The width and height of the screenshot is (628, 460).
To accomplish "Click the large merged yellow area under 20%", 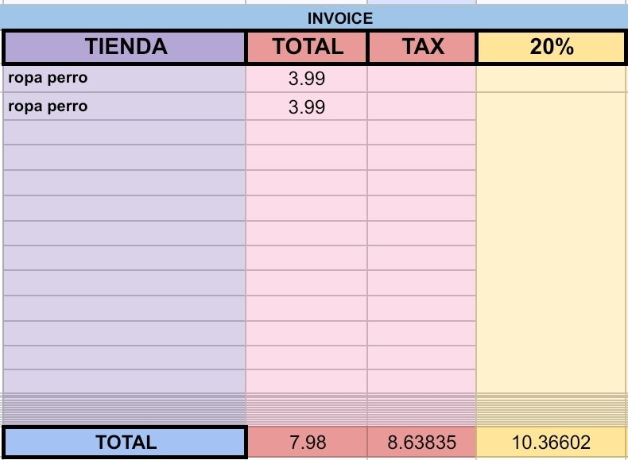I will click(552, 238).
